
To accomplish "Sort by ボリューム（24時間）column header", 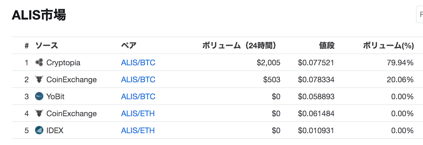I will tap(239, 46).
